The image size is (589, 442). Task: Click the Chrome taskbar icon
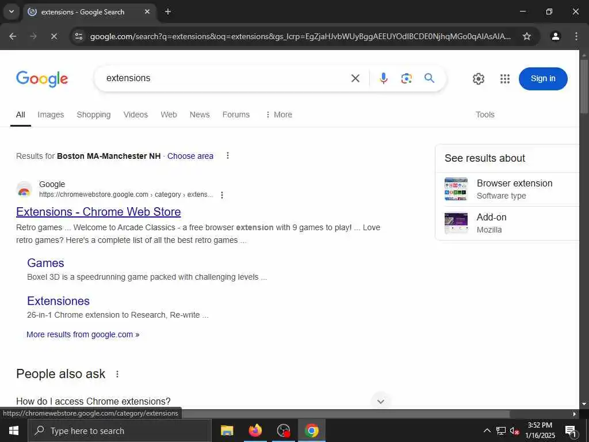pos(311,430)
